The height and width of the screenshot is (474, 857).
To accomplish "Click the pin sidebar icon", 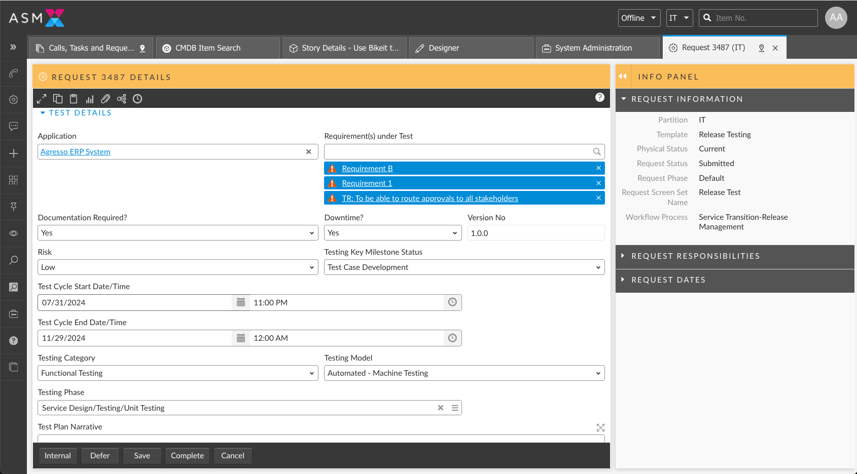I will (x=13, y=206).
